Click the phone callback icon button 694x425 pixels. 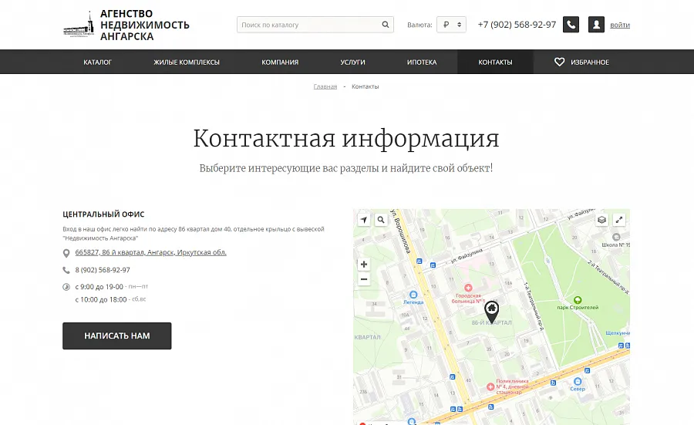[571, 25]
